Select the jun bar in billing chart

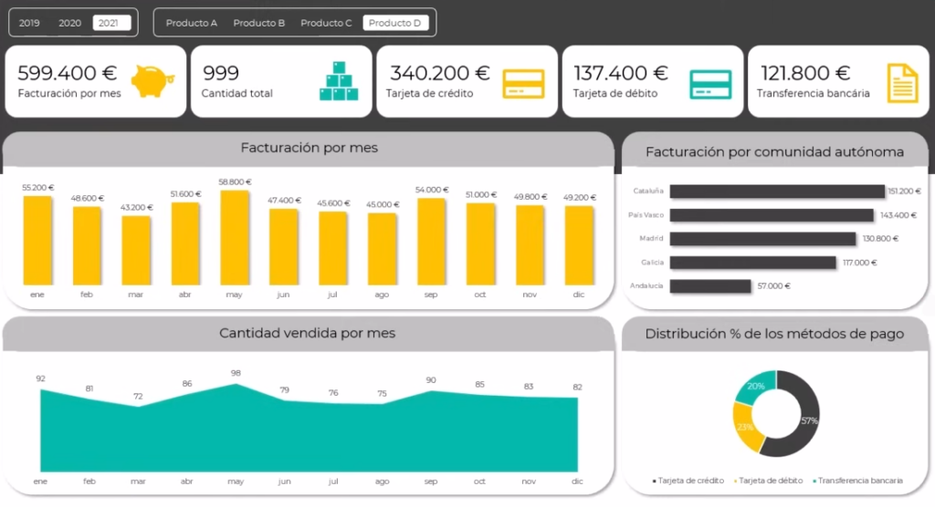tap(283, 247)
